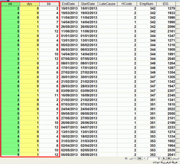This screenshot has width=180, height=164.
Task: Click StartDate cell 05/02/2013
Action: pyautogui.click(x=89, y=45)
